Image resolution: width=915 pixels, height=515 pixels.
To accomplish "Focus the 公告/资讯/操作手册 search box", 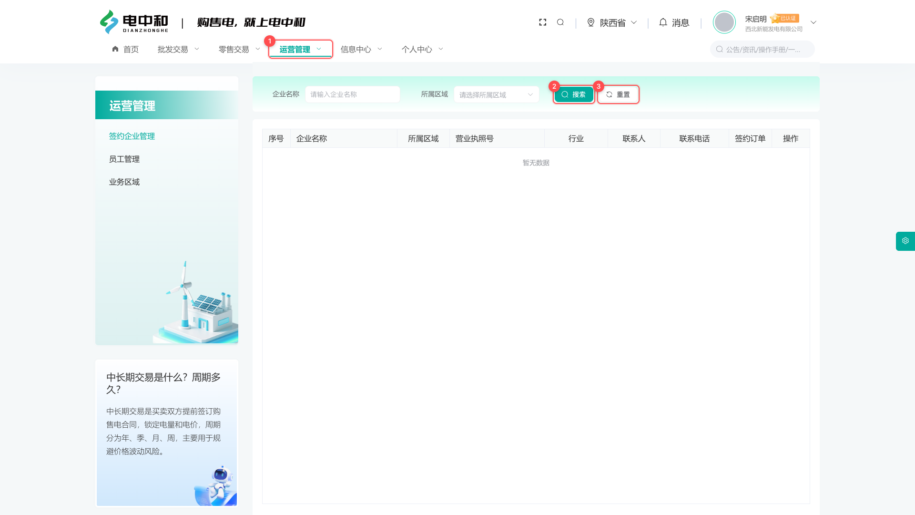I will (762, 49).
